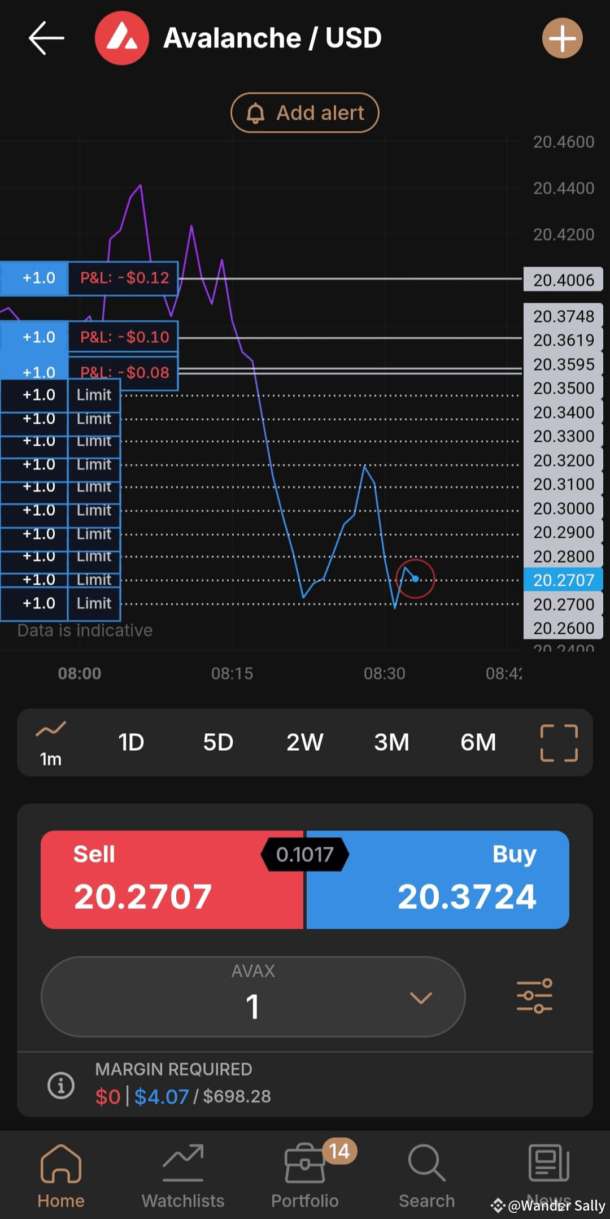
Task: Open the News tab
Action: click(549, 1175)
